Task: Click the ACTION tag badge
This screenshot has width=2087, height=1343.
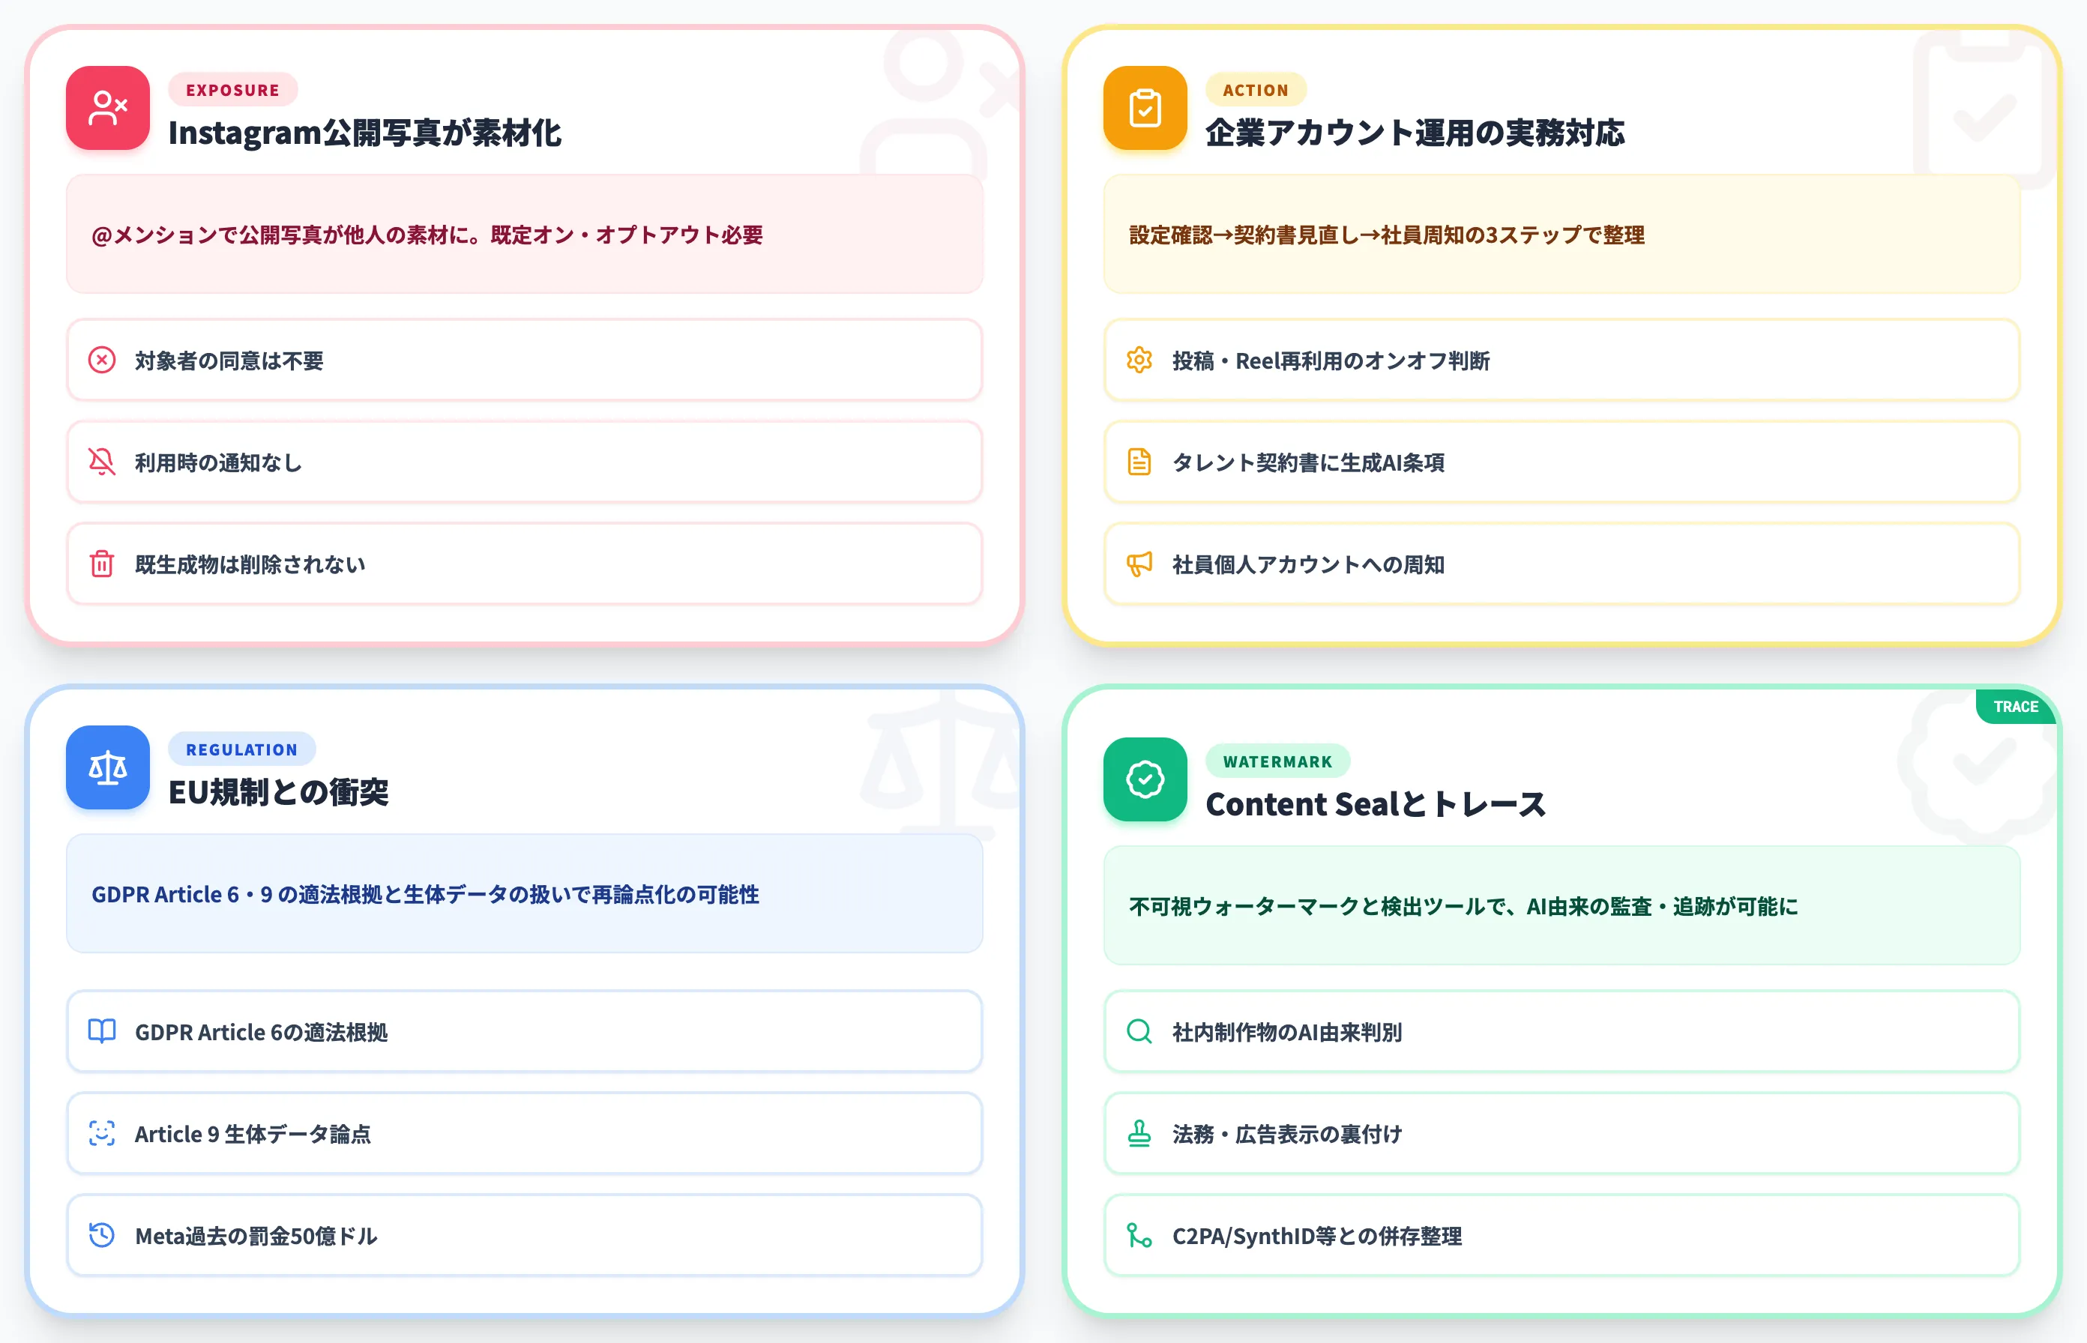Action: coord(1256,90)
